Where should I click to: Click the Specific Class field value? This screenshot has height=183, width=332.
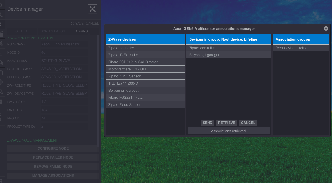(64, 77)
